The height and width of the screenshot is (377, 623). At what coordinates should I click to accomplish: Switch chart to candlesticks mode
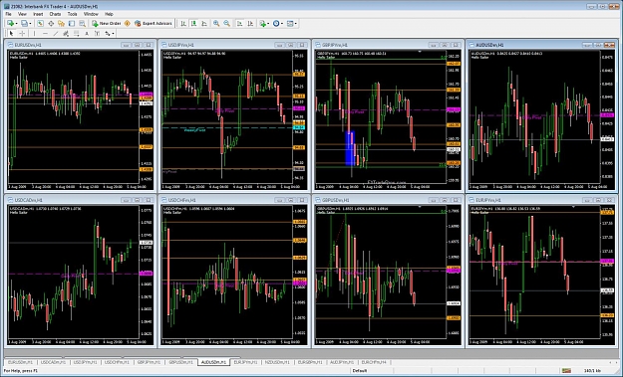pos(193,24)
